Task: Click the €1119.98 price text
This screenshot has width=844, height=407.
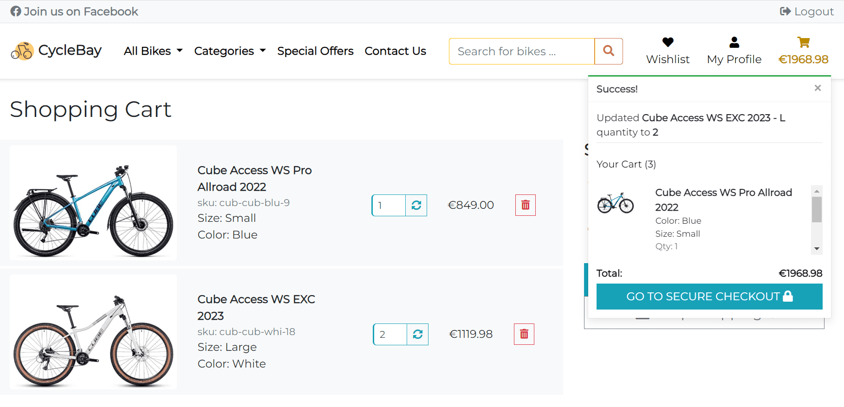Action: point(471,334)
